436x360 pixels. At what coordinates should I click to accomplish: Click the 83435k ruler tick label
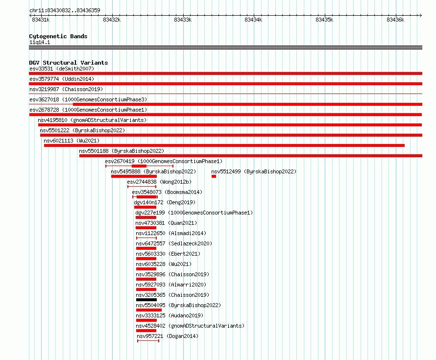pos(324,20)
